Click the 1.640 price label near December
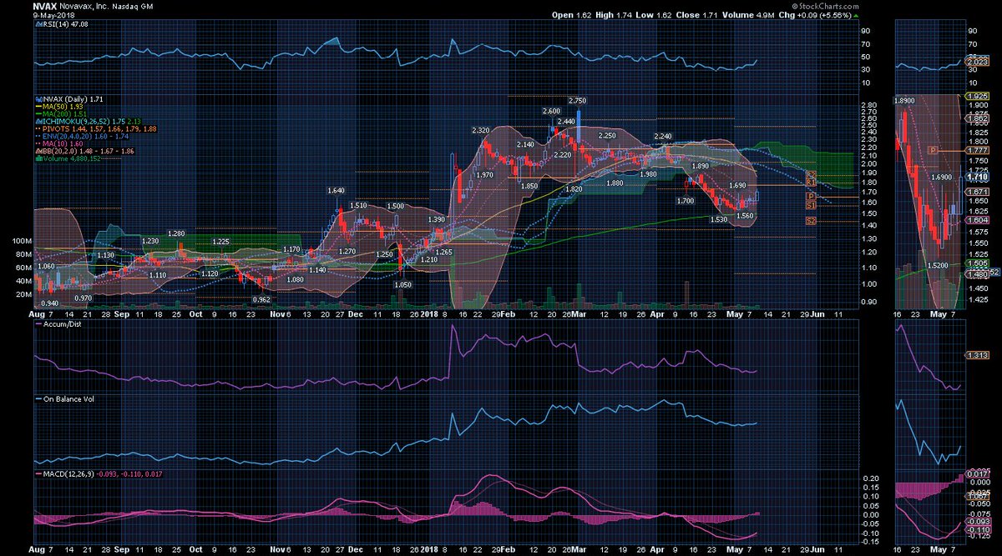Screen dimensions: 1002x556 click(336, 191)
